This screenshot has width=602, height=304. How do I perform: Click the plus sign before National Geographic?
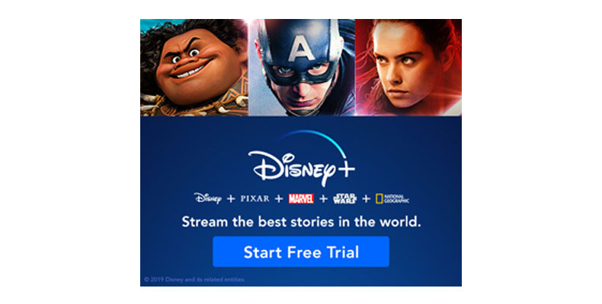click(367, 198)
